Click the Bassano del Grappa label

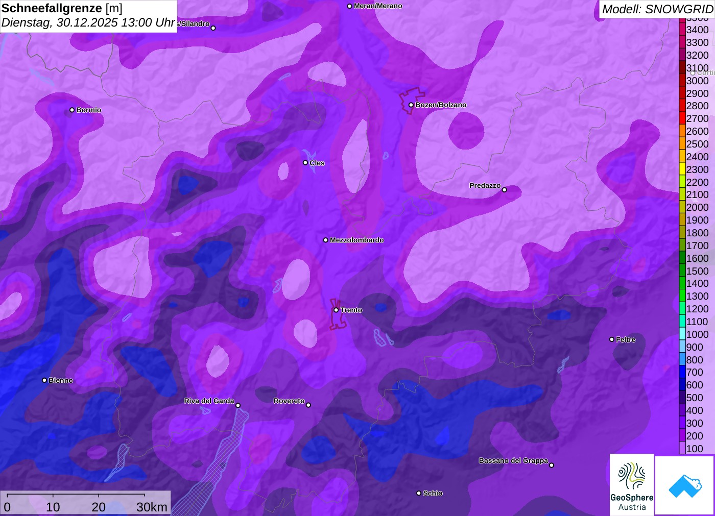click(513, 460)
